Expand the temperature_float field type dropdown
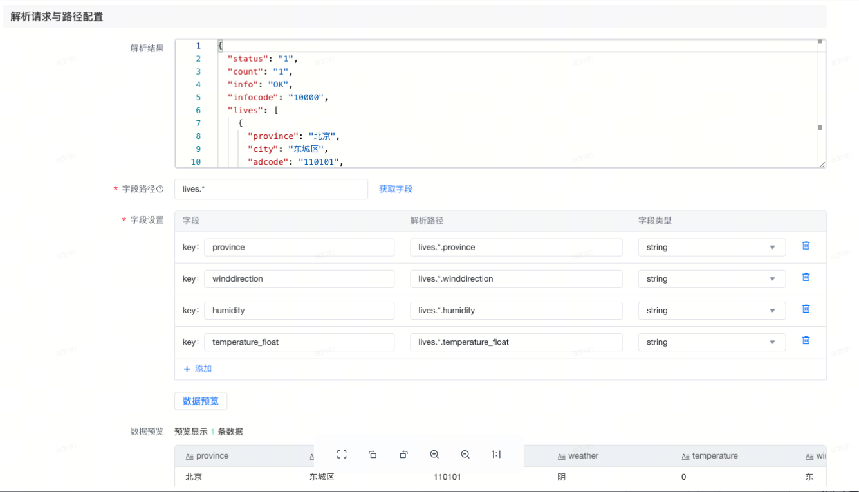859x492 pixels. (x=711, y=342)
